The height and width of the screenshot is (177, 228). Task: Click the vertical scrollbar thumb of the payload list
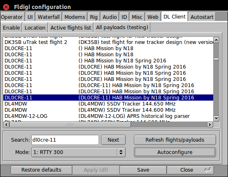[216, 59]
